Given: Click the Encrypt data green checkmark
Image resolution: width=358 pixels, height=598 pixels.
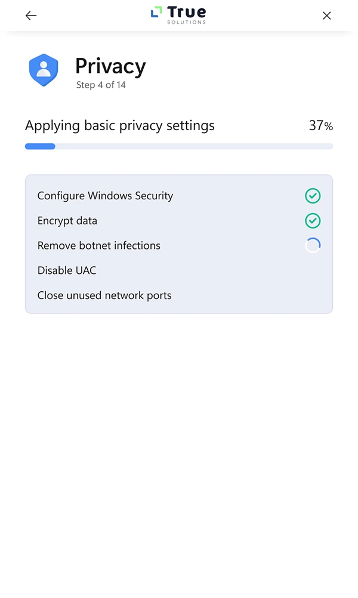Looking at the screenshot, I should [x=313, y=221].
